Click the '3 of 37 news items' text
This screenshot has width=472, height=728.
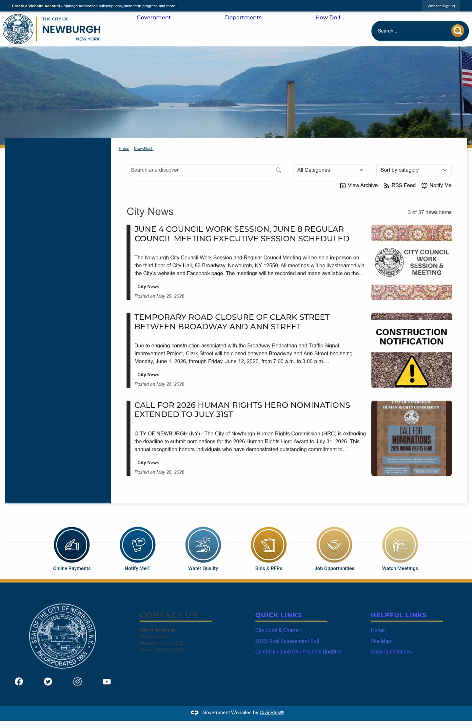coord(429,212)
